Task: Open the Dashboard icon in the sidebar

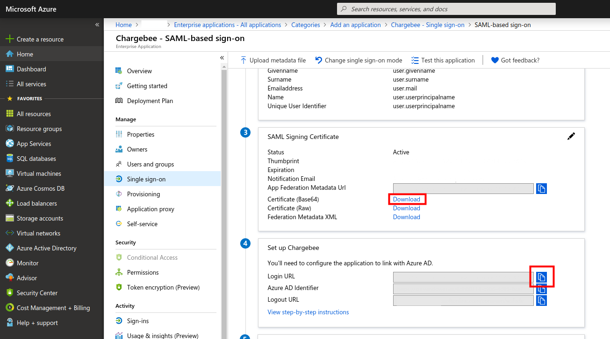Action: 9,69
